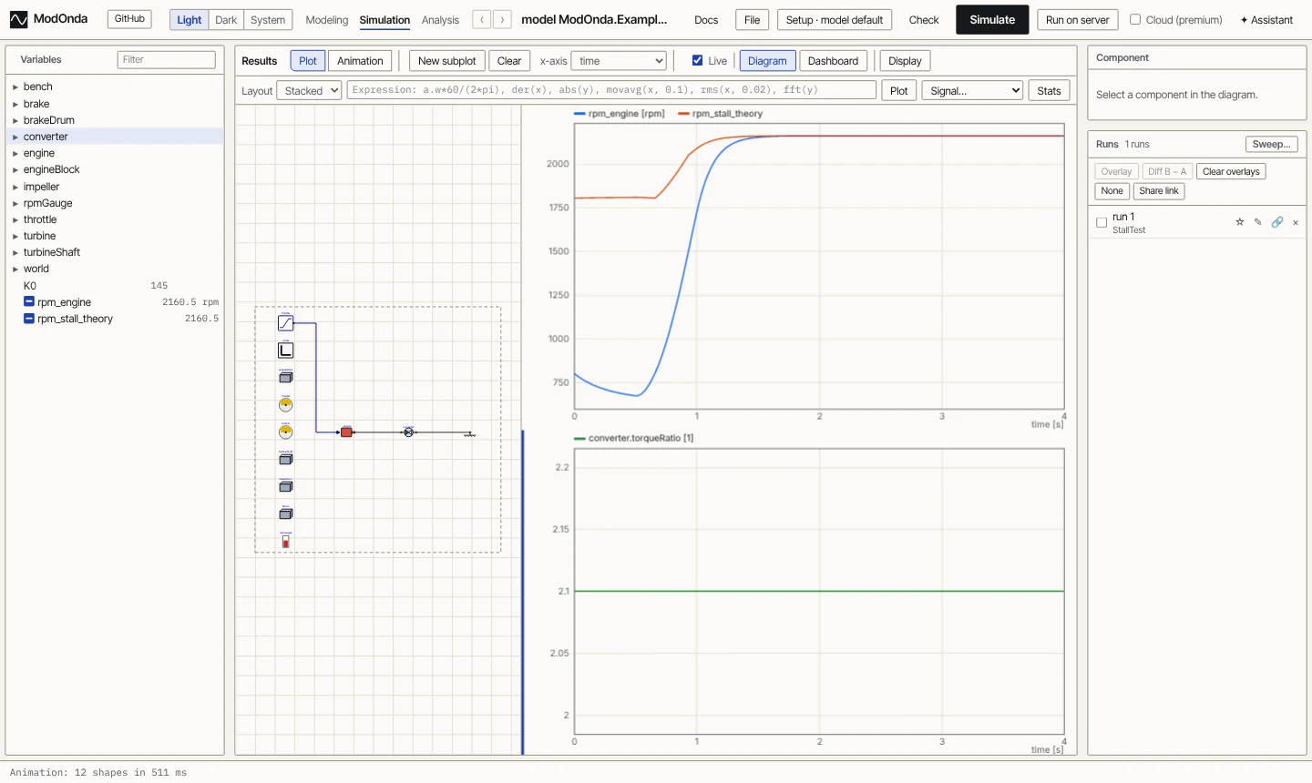Open the x-axis time dropdown
The image size is (1312, 783).
point(619,61)
